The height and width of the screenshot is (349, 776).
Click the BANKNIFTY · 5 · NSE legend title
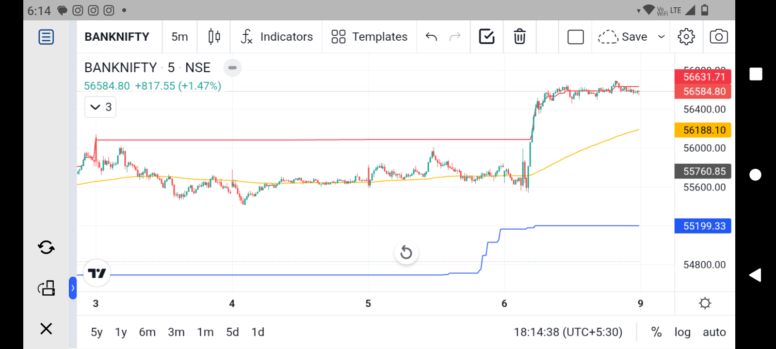click(147, 67)
